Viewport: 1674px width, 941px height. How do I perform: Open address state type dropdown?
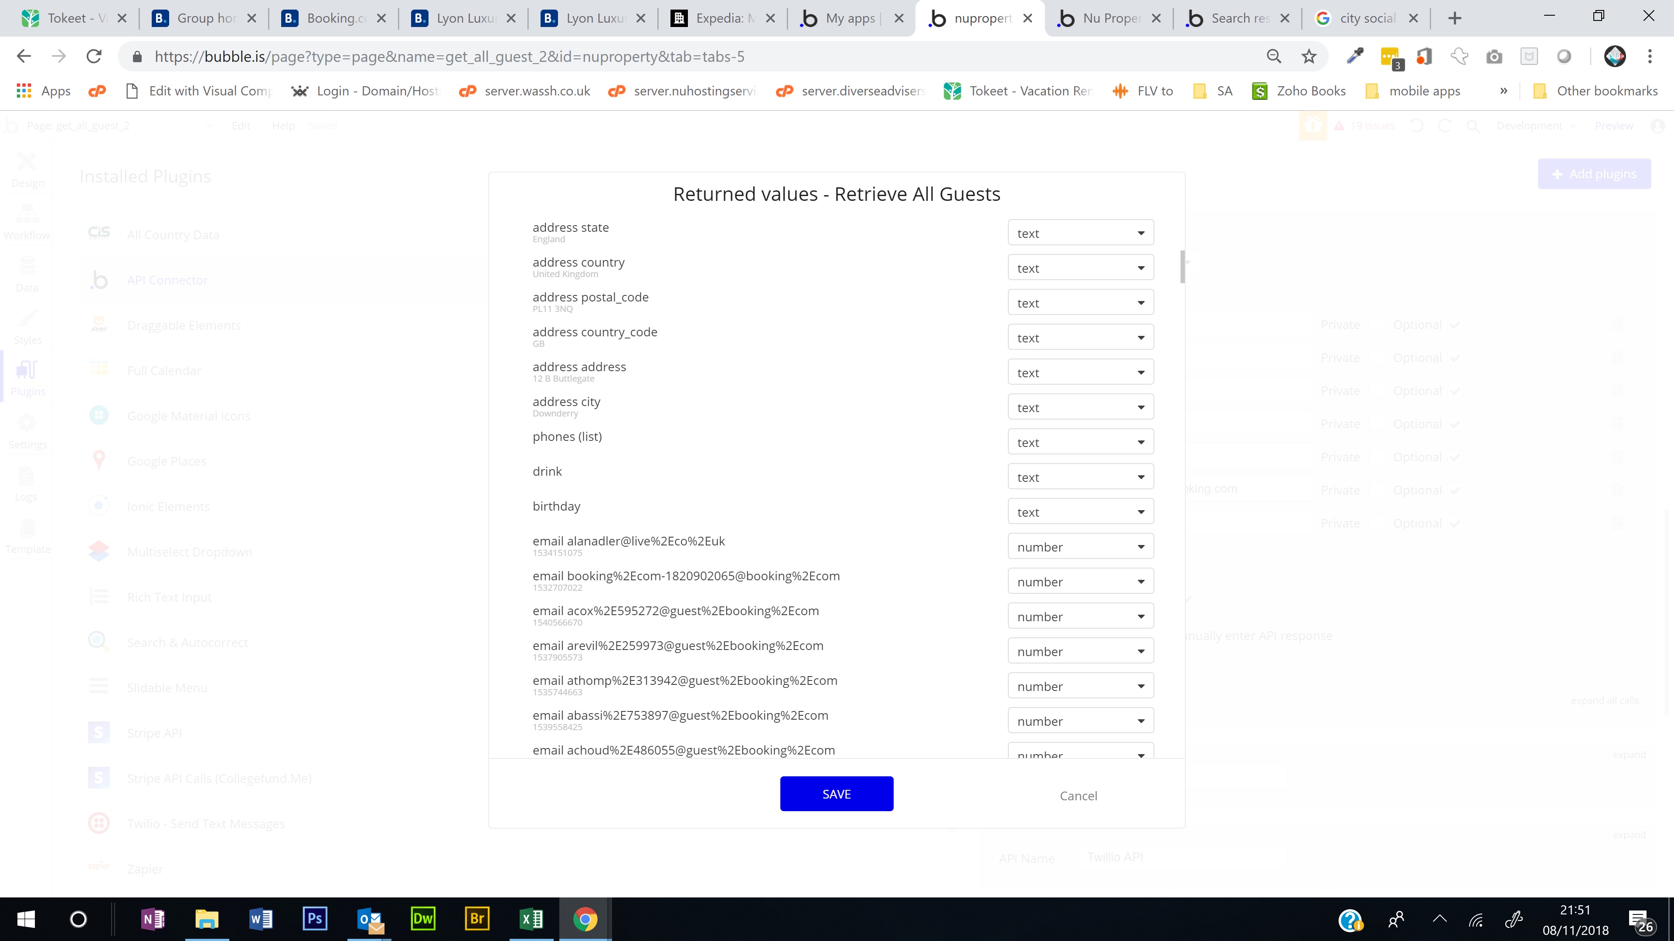click(1080, 233)
